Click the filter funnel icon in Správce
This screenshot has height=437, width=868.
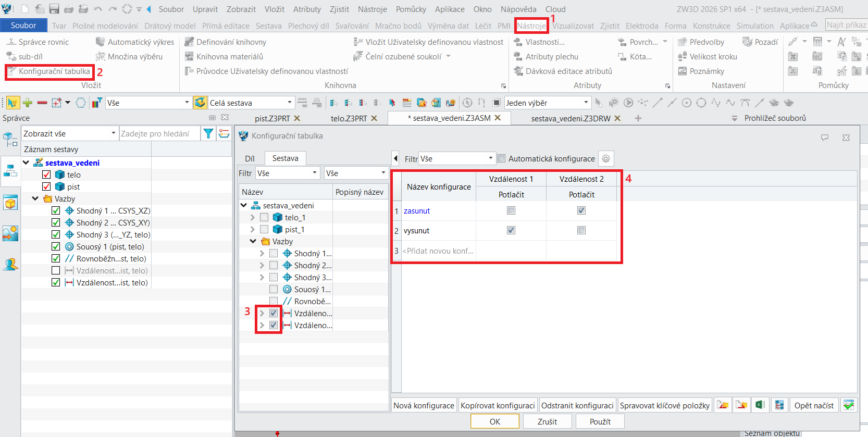click(208, 134)
